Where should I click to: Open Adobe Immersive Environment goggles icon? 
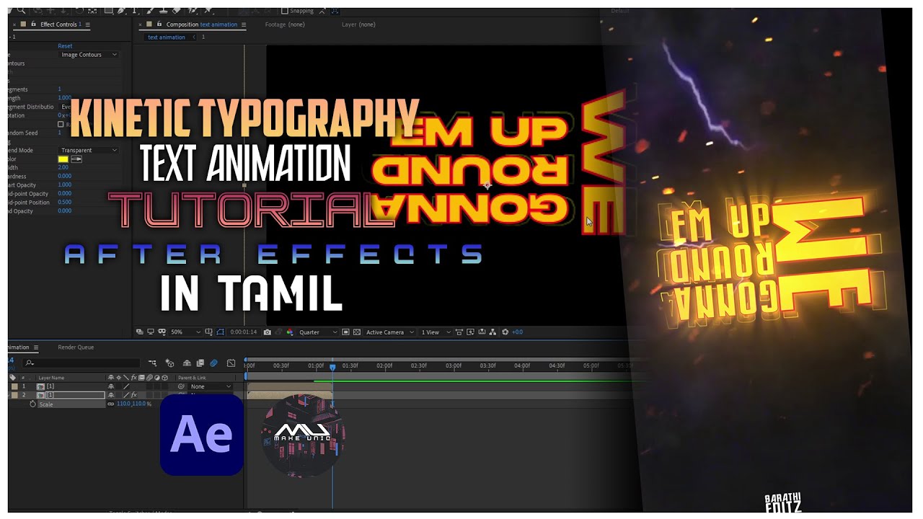(162, 332)
